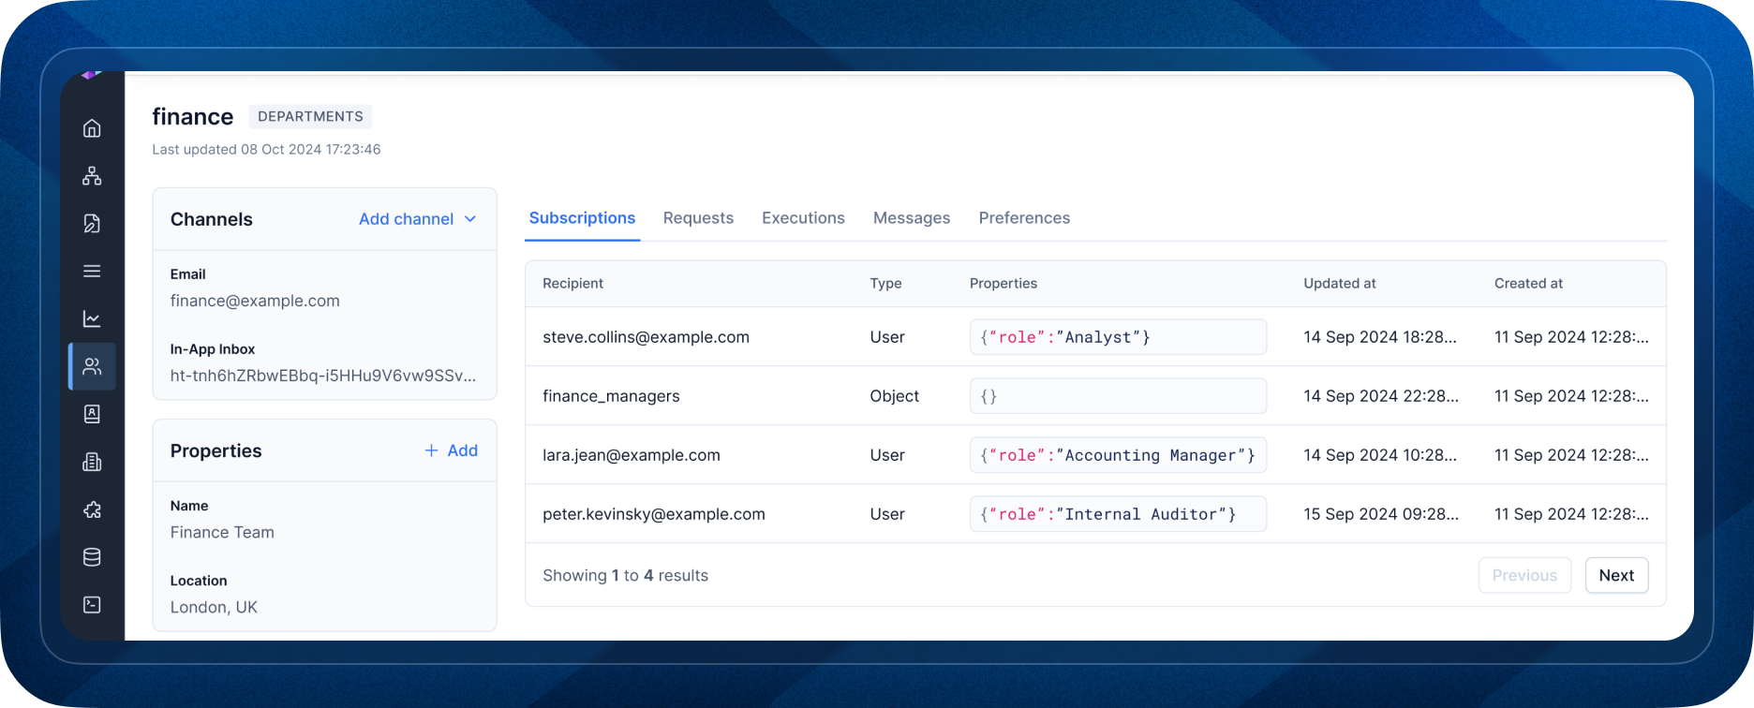Click finance@example.com email value
This screenshot has height=708, width=1754.
coord(255,301)
